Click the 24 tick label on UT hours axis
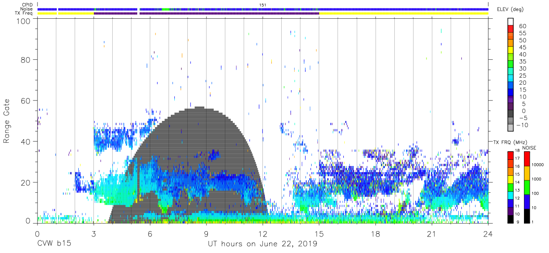 (488, 234)
